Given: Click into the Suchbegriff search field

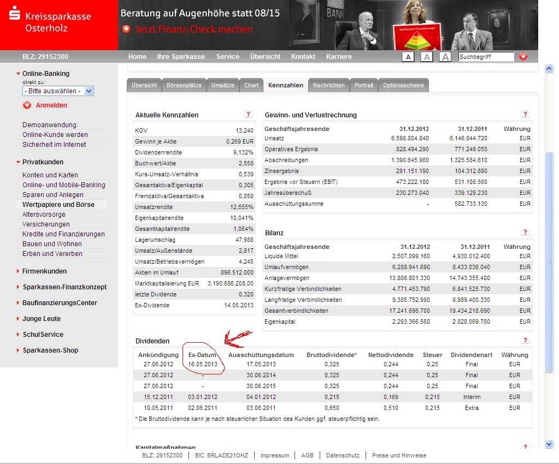Looking at the screenshot, I should click(x=485, y=57).
